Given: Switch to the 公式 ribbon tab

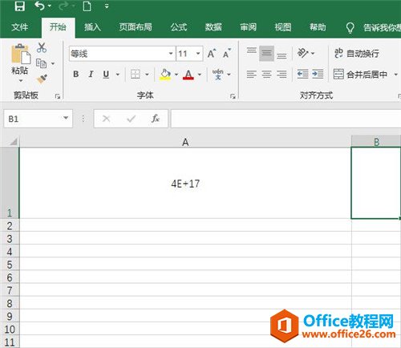Looking at the screenshot, I should (x=179, y=26).
